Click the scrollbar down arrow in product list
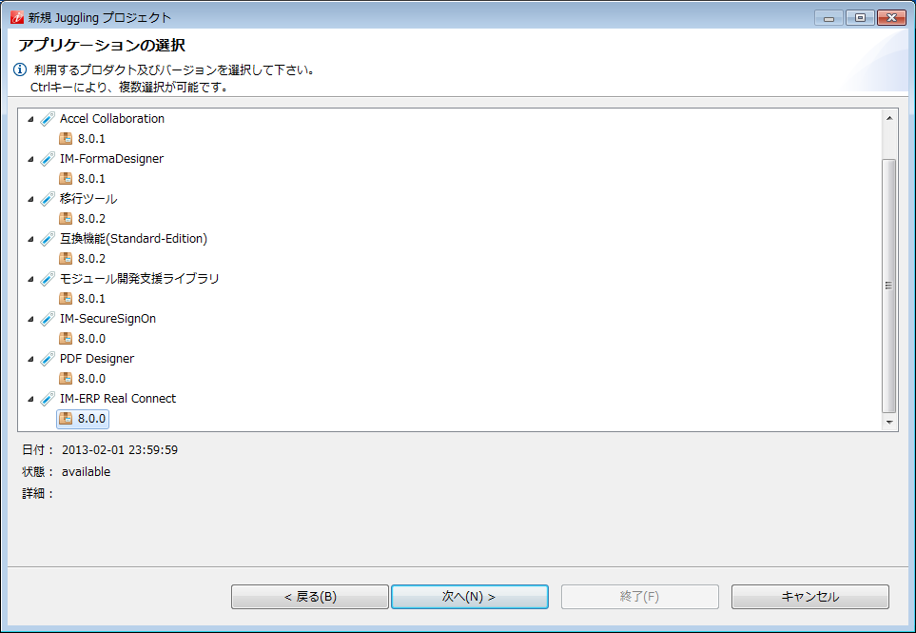This screenshot has width=916, height=633. tap(889, 422)
